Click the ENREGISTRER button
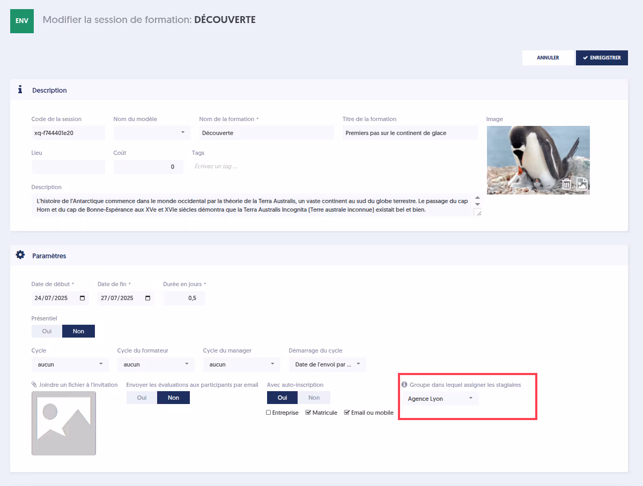This screenshot has height=486, width=643. point(602,58)
